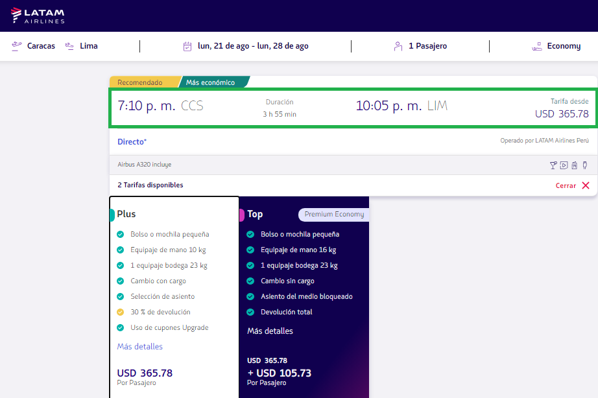Collapse fares with the Cerrar button

tap(566, 185)
